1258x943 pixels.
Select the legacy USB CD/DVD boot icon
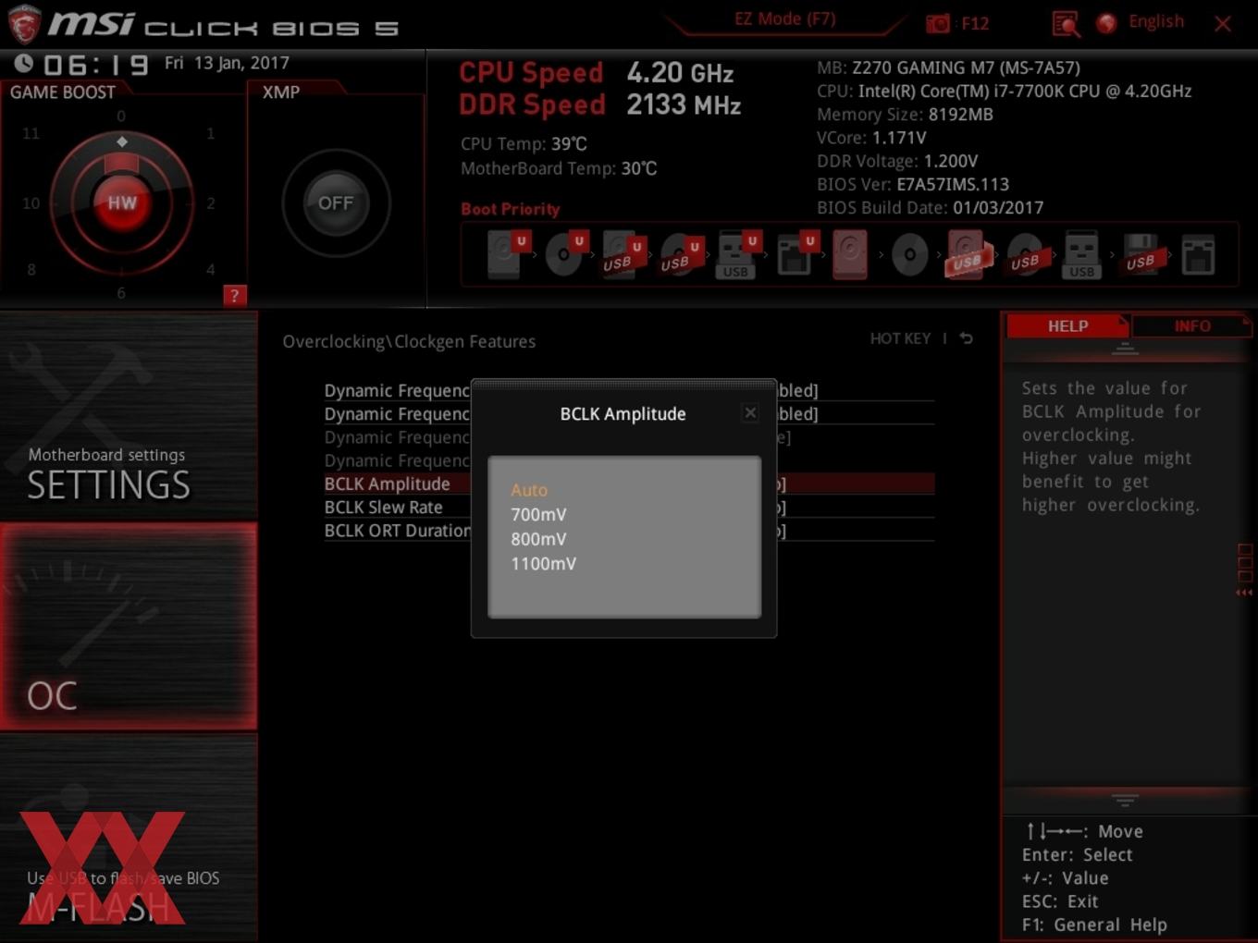(1026, 253)
